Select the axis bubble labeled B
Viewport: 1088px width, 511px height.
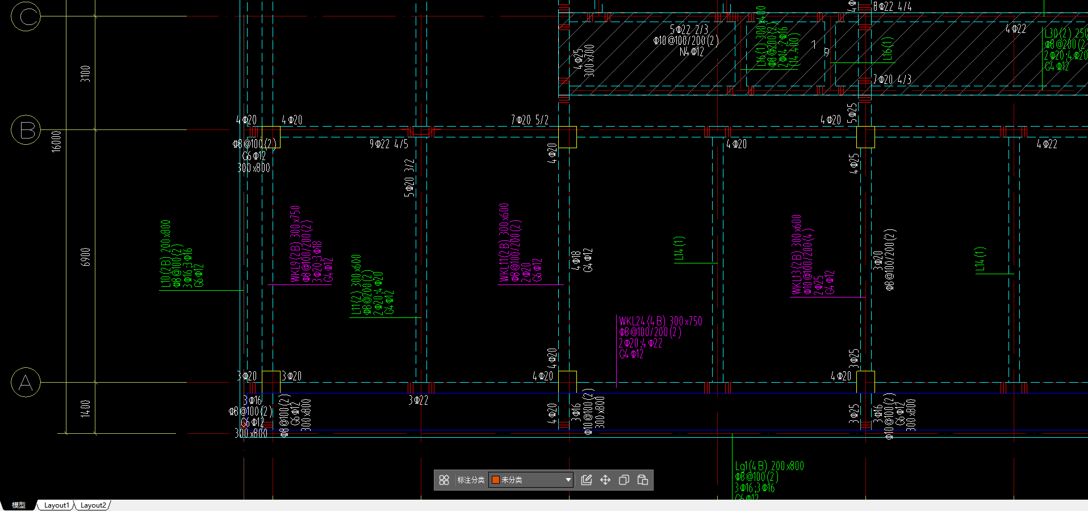click(x=26, y=129)
